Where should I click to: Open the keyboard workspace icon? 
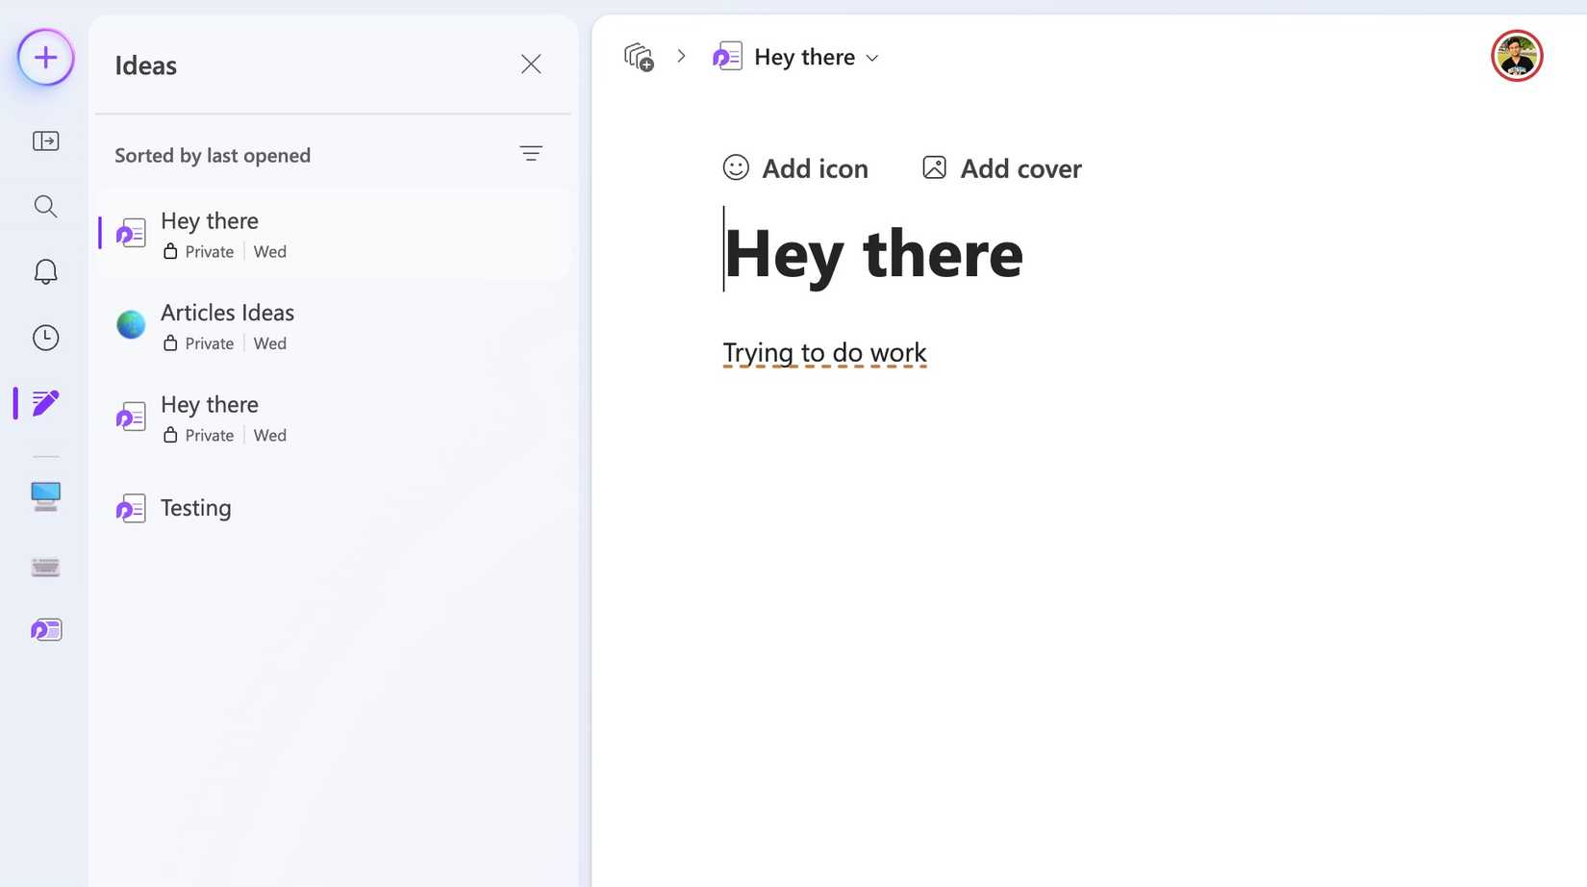44,567
